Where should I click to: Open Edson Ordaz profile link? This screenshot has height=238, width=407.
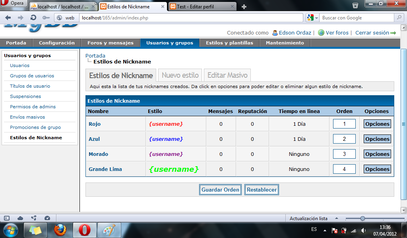click(295, 33)
